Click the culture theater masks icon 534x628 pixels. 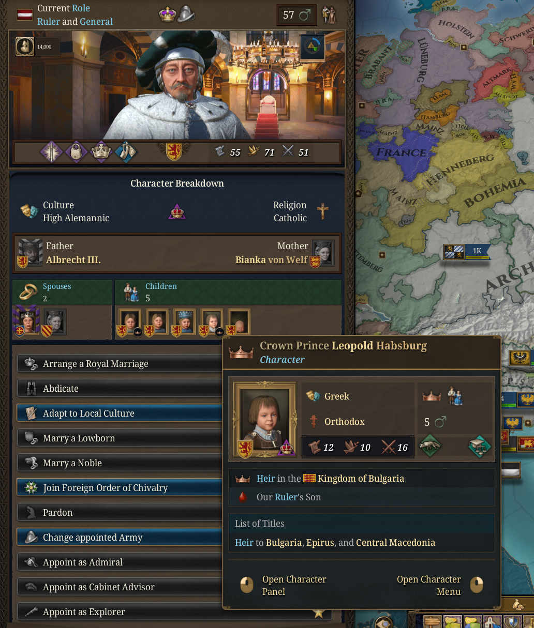[29, 211]
